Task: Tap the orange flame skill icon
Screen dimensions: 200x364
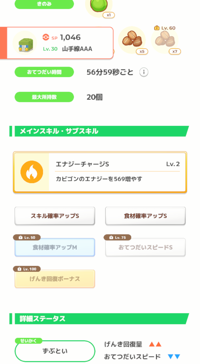Action: (x=32, y=172)
